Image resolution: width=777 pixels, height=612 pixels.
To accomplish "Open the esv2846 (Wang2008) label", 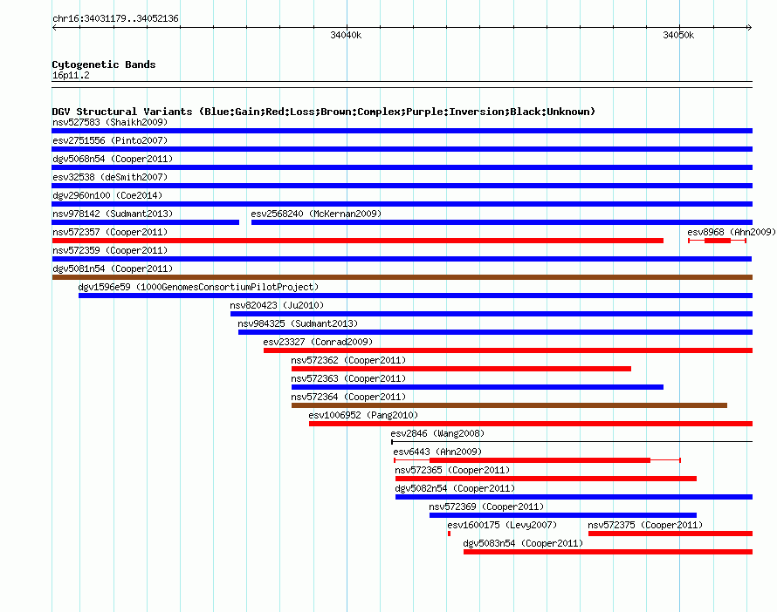I will 437,433.
